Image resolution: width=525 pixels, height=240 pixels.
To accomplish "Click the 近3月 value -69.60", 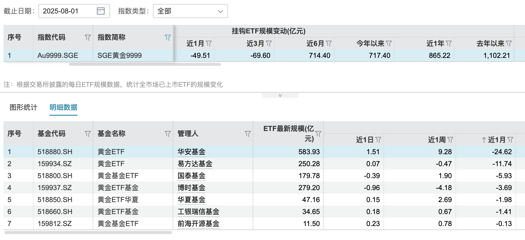I will click(260, 55).
